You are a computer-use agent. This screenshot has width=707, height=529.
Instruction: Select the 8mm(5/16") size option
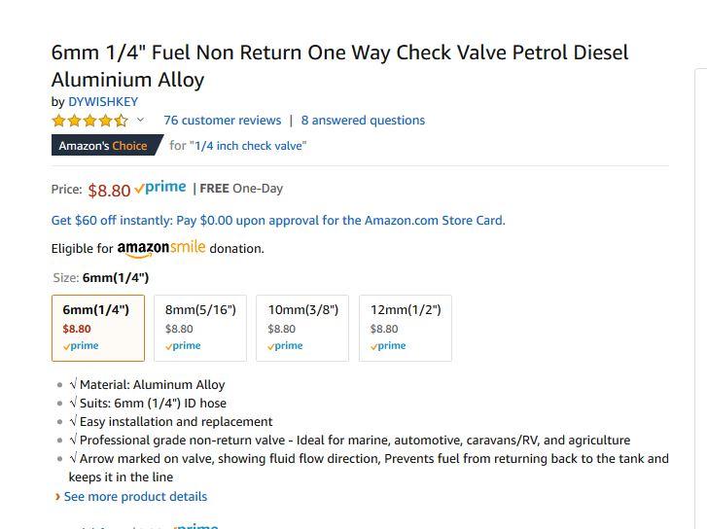coord(200,328)
